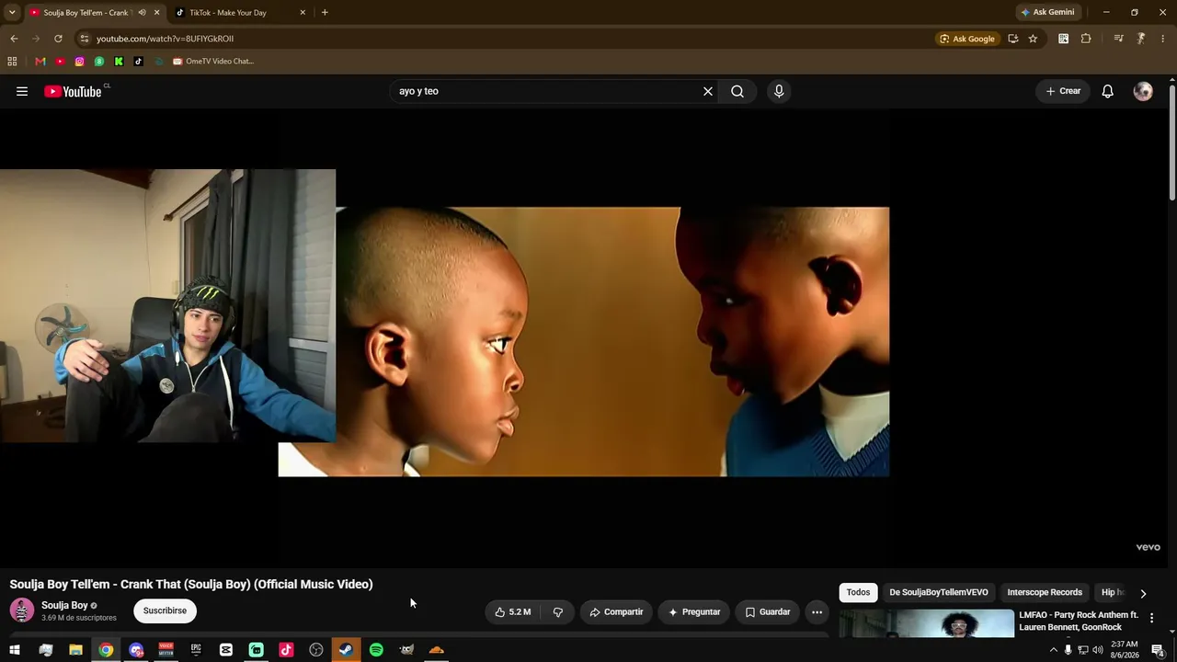Dislike the Crank That video
Screen dimensions: 1177x662
point(557,612)
